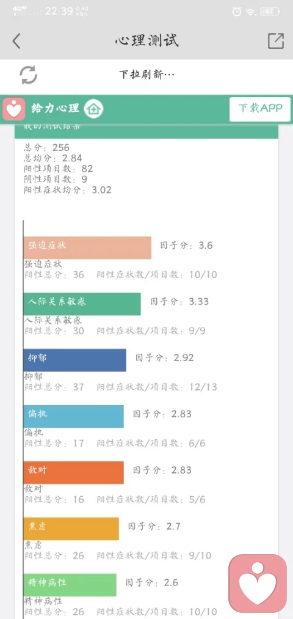Tap the blue 抑郁 factor bar

tap(74, 360)
